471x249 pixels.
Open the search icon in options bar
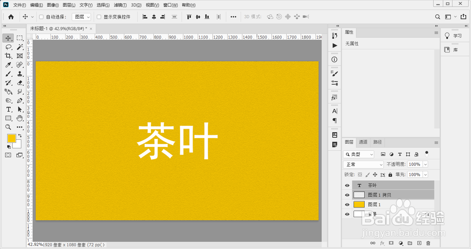pos(438,17)
